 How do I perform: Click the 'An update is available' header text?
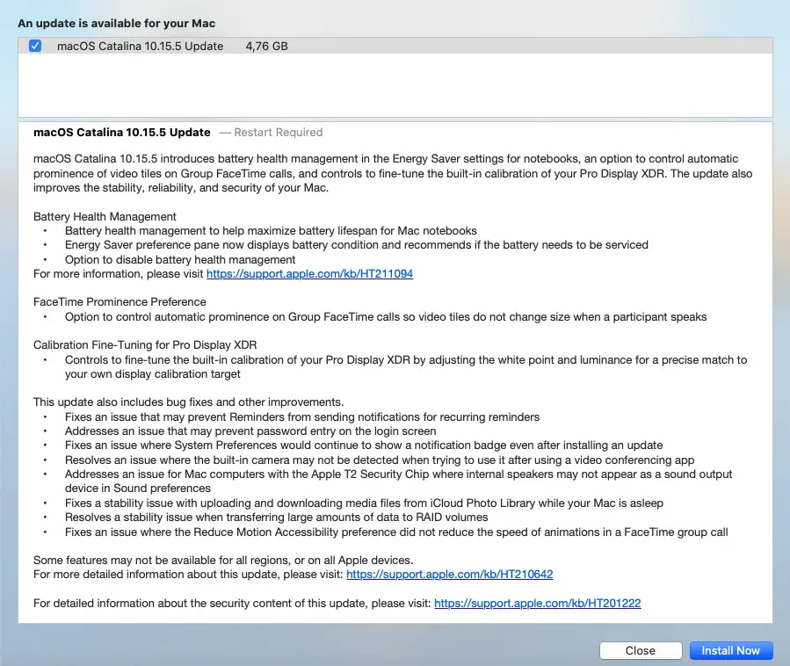click(x=116, y=23)
